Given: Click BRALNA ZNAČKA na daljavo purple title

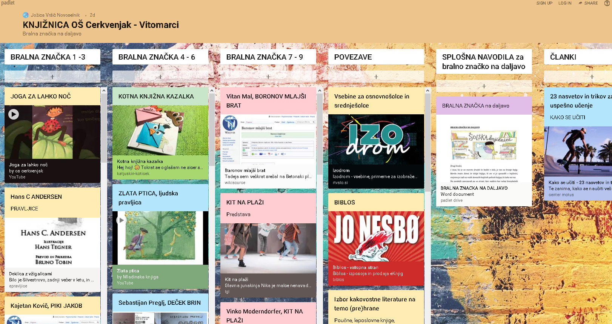Looking at the screenshot, I should tap(476, 106).
